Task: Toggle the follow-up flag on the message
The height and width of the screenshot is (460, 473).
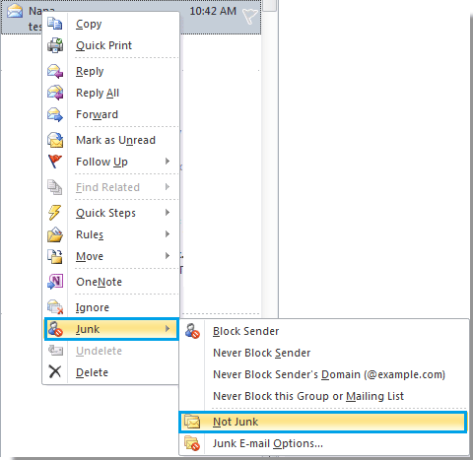Action: (x=249, y=17)
